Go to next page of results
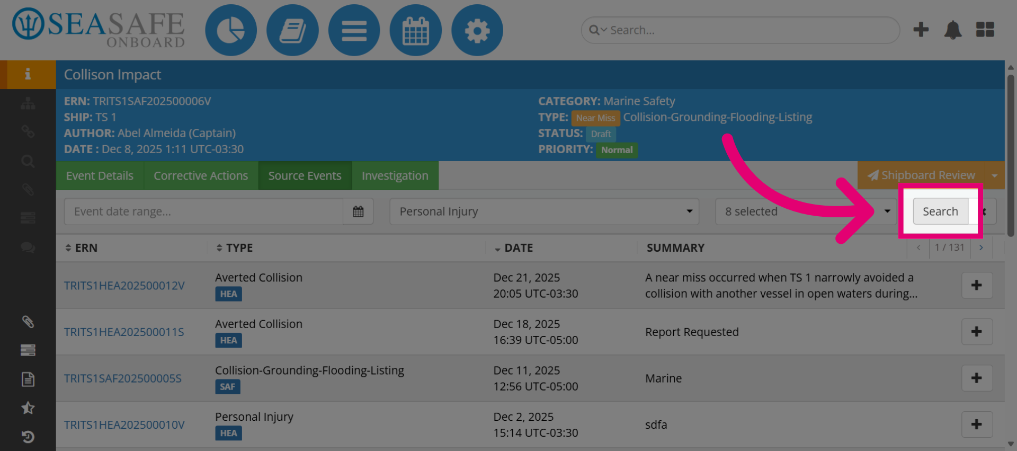 pyautogui.click(x=981, y=247)
